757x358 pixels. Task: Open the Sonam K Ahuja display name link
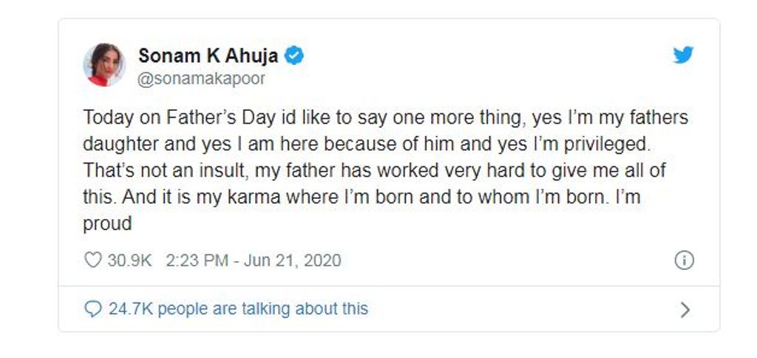[x=208, y=55]
